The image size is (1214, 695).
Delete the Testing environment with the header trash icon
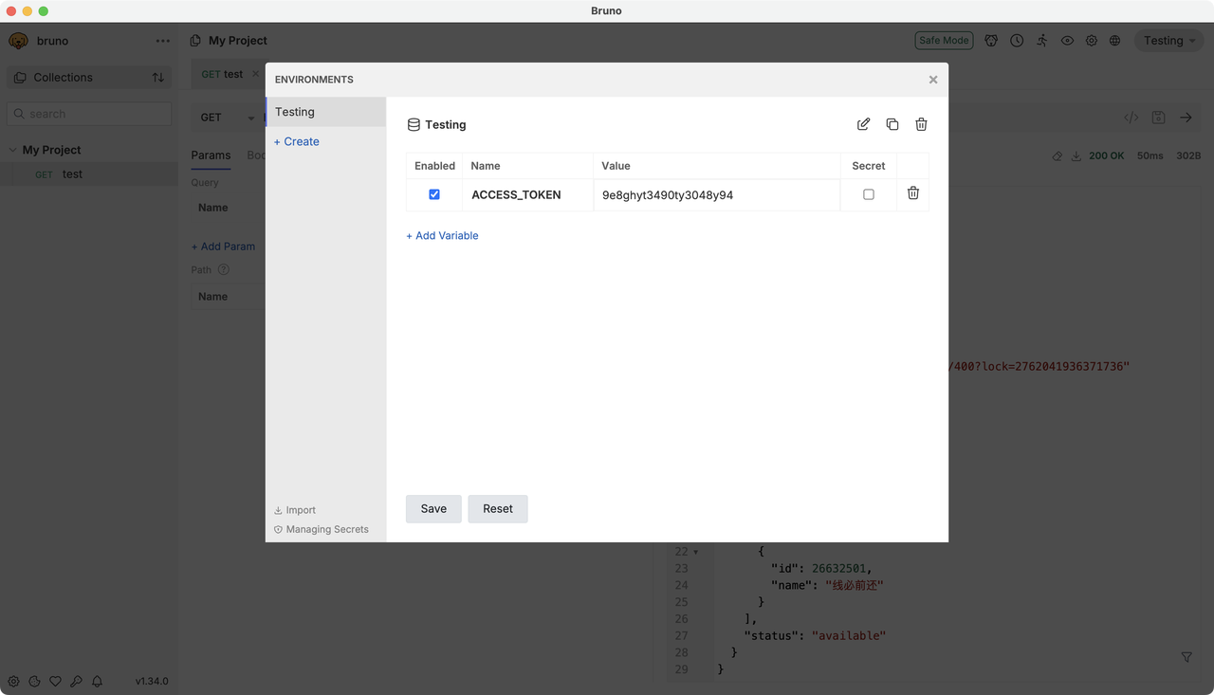point(921,124)
